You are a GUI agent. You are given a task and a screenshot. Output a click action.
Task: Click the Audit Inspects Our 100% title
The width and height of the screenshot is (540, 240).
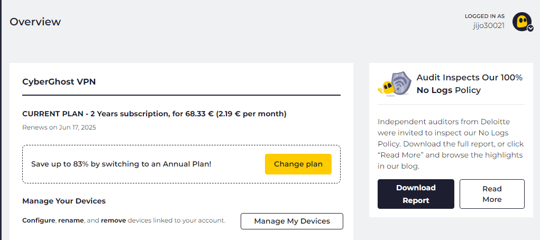(470, 78)
